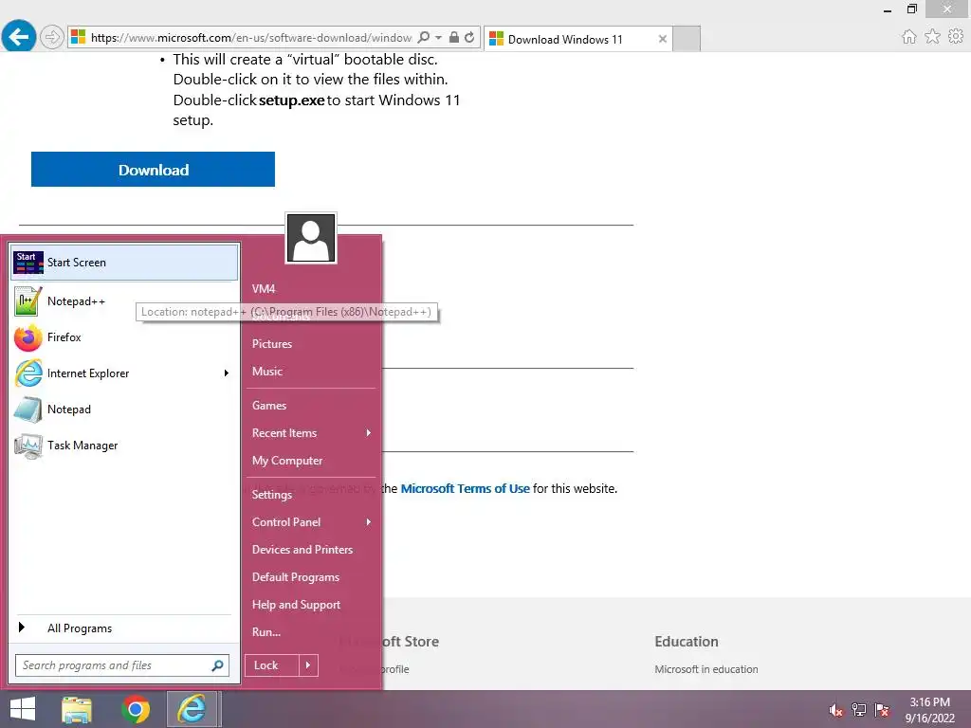Click the browser Home icon
The height and width of the screenshot is (728, 971).
point(908,37)
